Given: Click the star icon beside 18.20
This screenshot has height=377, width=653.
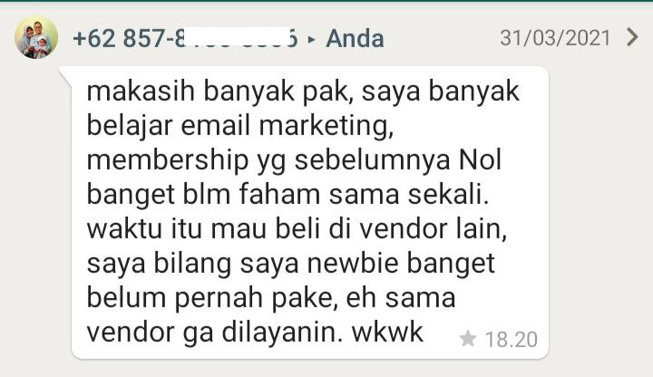Looking at the screenshot, I should pos(468,338).
